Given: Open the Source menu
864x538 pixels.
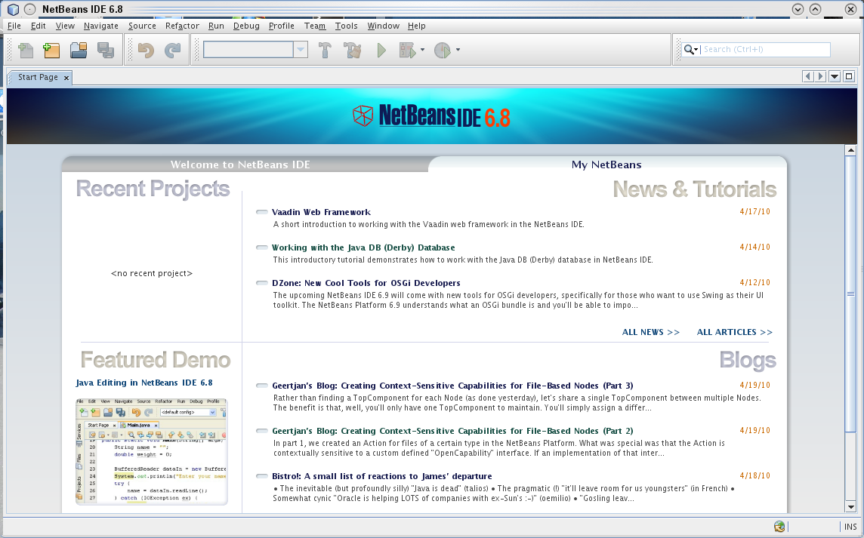Looking at the screenshot, I should click(x=142, y=26).
